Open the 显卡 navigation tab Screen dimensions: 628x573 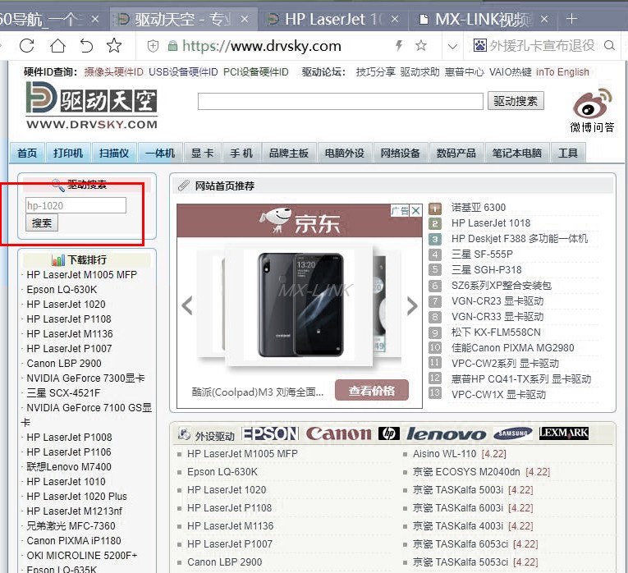point(202,153)
